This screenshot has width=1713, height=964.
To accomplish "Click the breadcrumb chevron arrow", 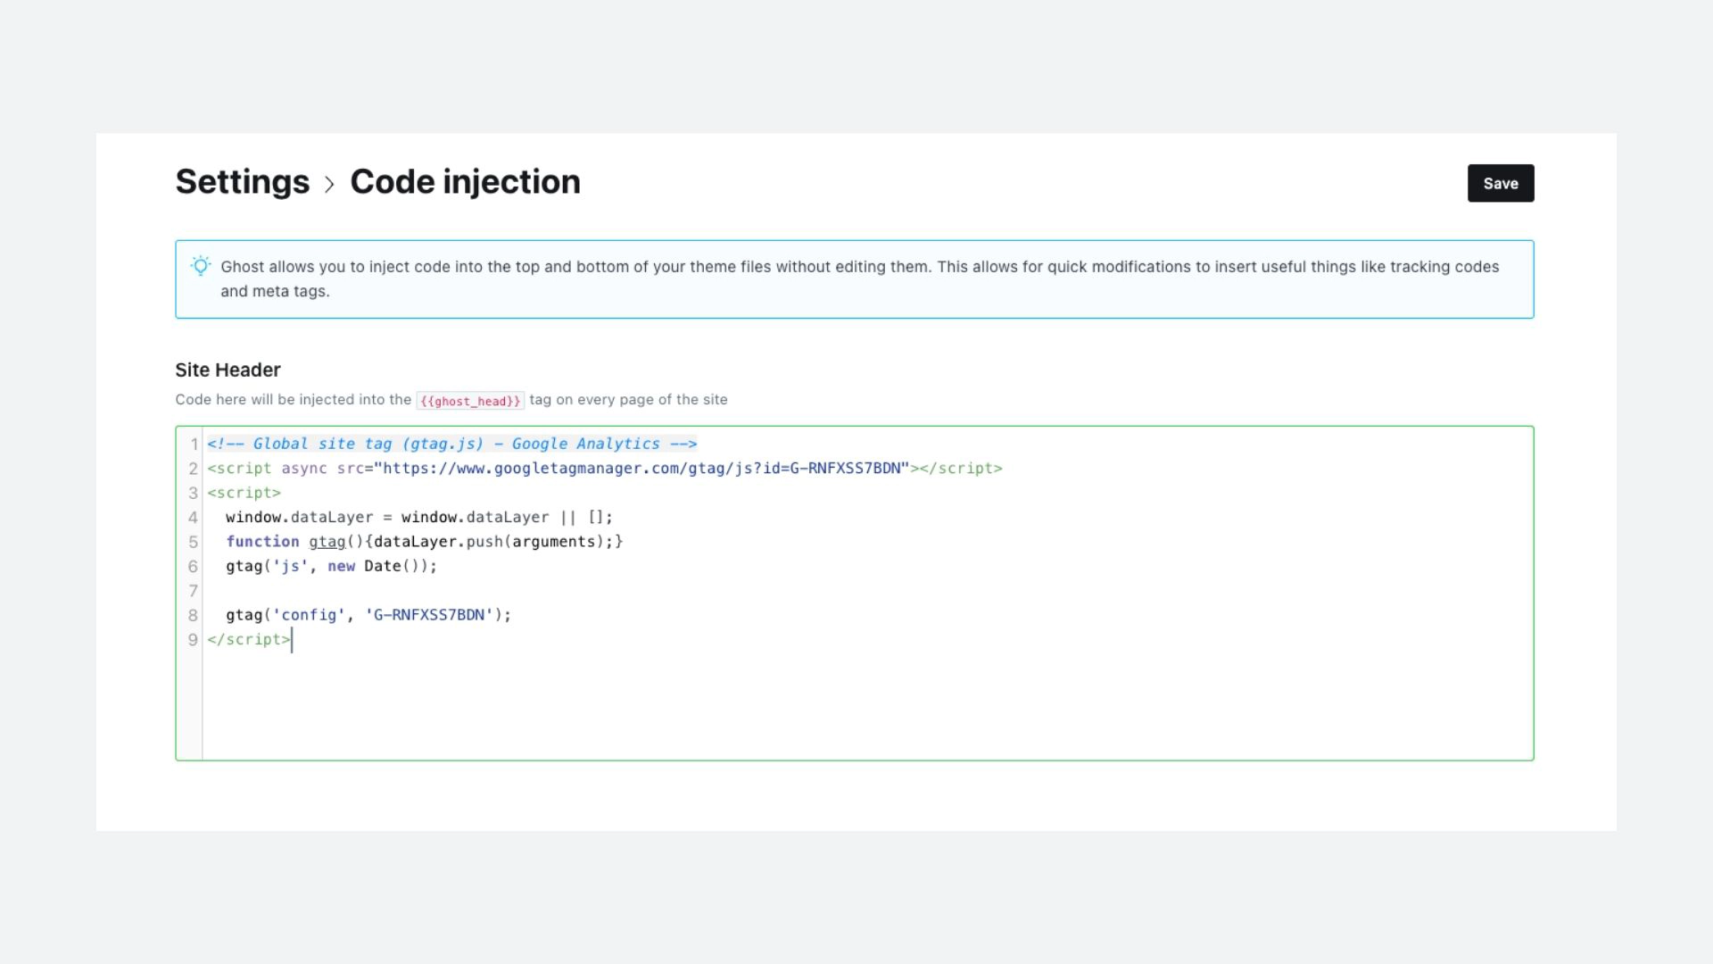I will coord(329,185).
